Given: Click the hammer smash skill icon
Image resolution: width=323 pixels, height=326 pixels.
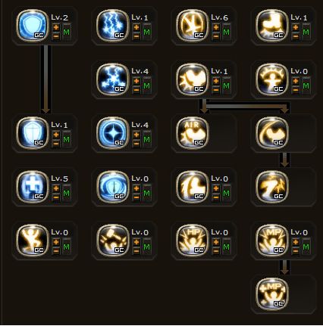Looking at the screenshot, I should tap(113, 240).
